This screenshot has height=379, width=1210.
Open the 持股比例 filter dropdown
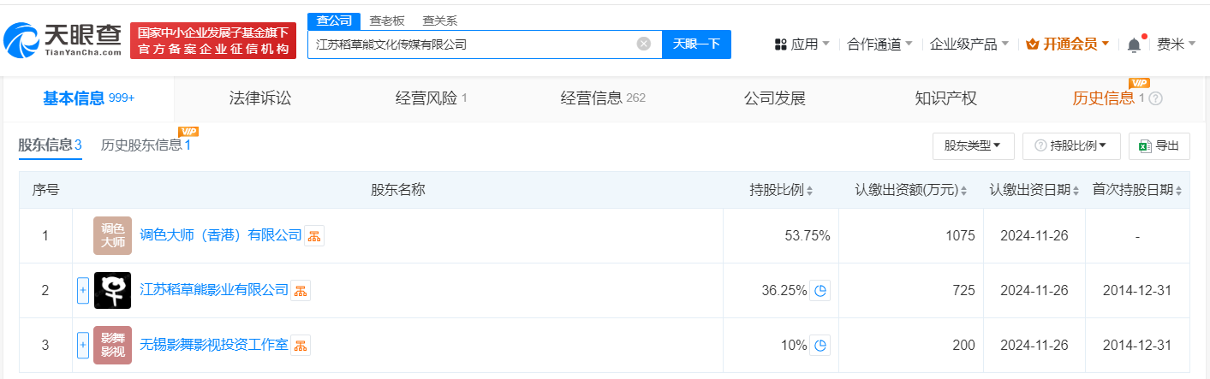coord(1071,146)
